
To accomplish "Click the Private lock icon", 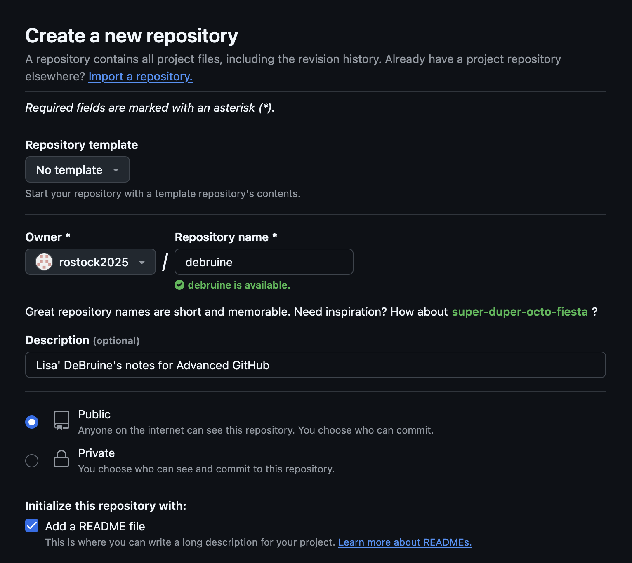I will (x=61, y=459).
